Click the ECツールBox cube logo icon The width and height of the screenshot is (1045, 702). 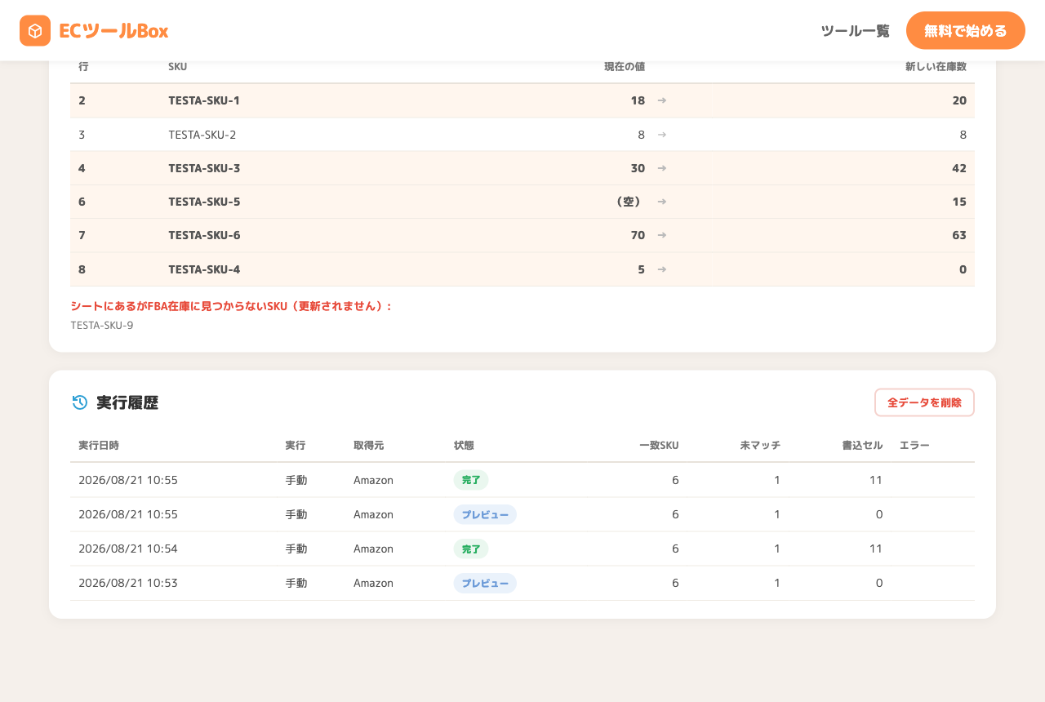pyautogui.click(x=35, y=31)
